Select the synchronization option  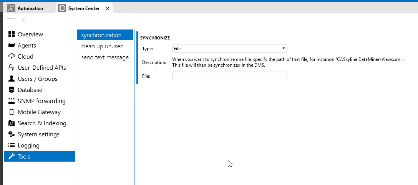[101, 35]
